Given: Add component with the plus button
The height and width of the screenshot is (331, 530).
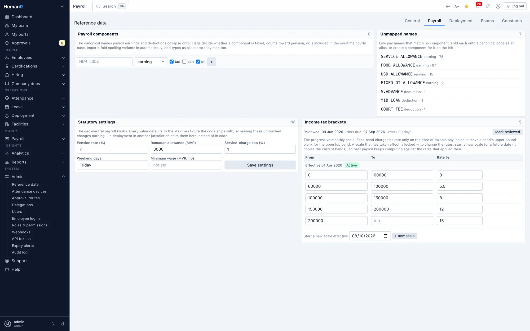Looking at the screenshot, I should pos(211,62).
